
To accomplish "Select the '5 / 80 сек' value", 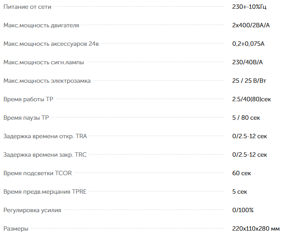I will click(x=246, y=118).
